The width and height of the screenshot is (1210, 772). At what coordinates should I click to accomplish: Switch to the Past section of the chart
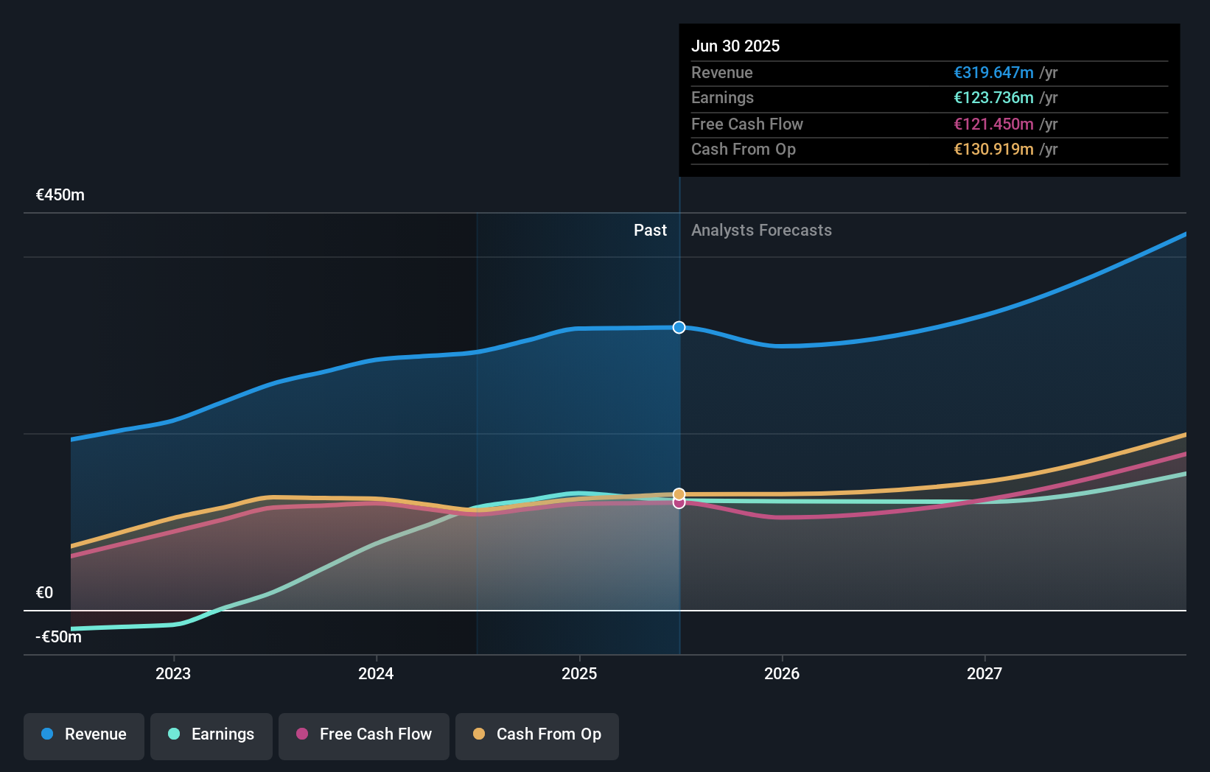650,230
